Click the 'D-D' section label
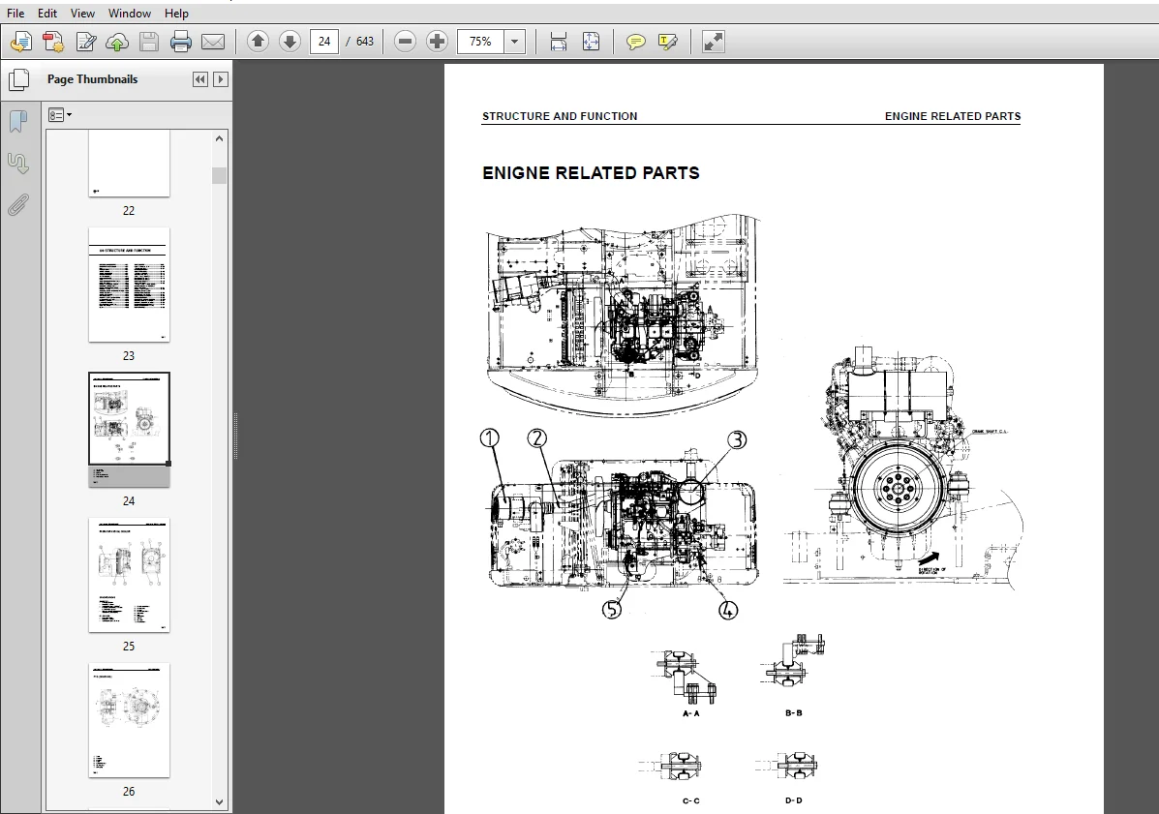Screen dimensions: 1159x814 coord(793,800)
